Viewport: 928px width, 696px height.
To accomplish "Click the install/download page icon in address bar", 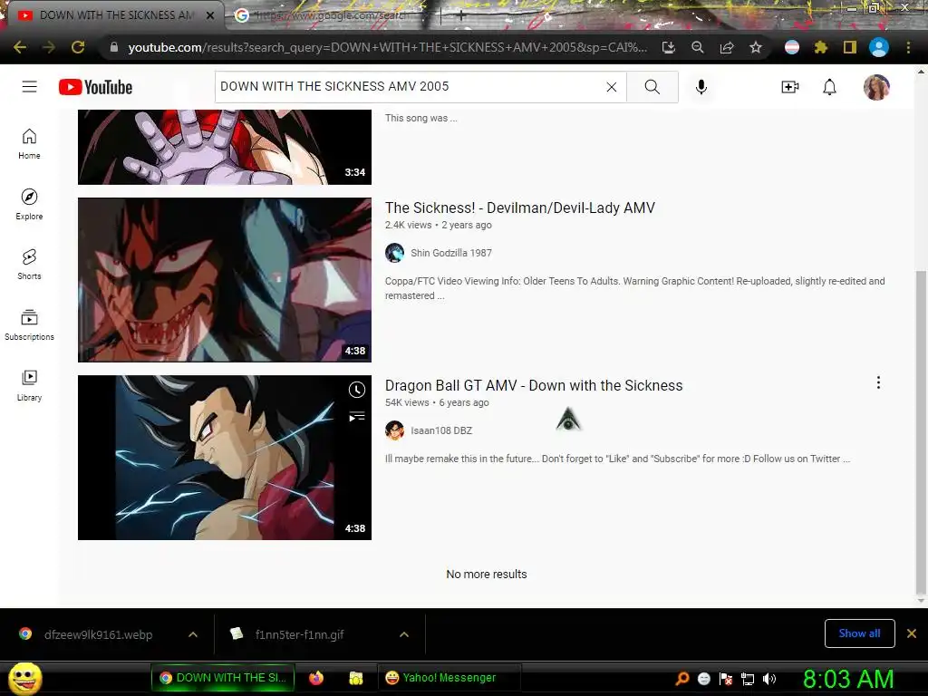I will pos(669,47).
